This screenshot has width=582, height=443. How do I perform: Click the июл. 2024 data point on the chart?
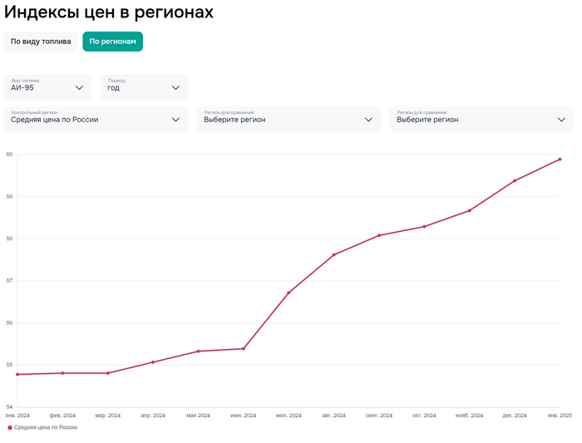click(289, 293)
